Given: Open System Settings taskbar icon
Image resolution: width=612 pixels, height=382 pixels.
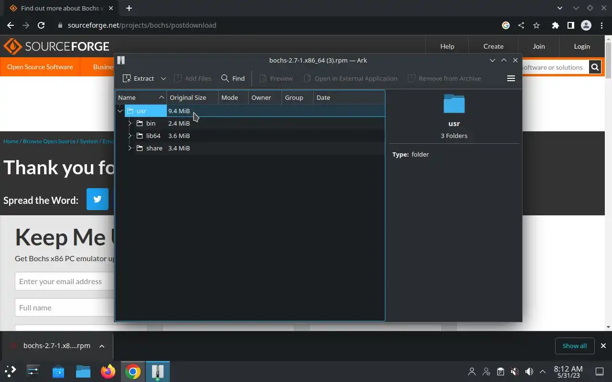Looking at the screenshot, I should tap(33, 371).
